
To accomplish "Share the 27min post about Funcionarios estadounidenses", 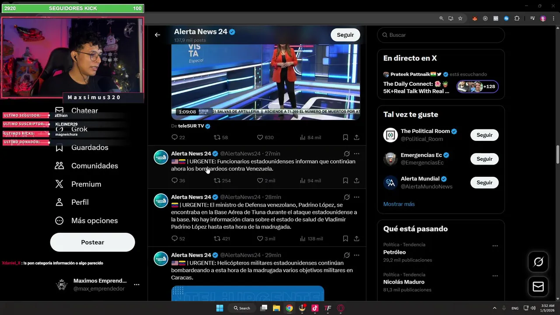I will 357,181.
